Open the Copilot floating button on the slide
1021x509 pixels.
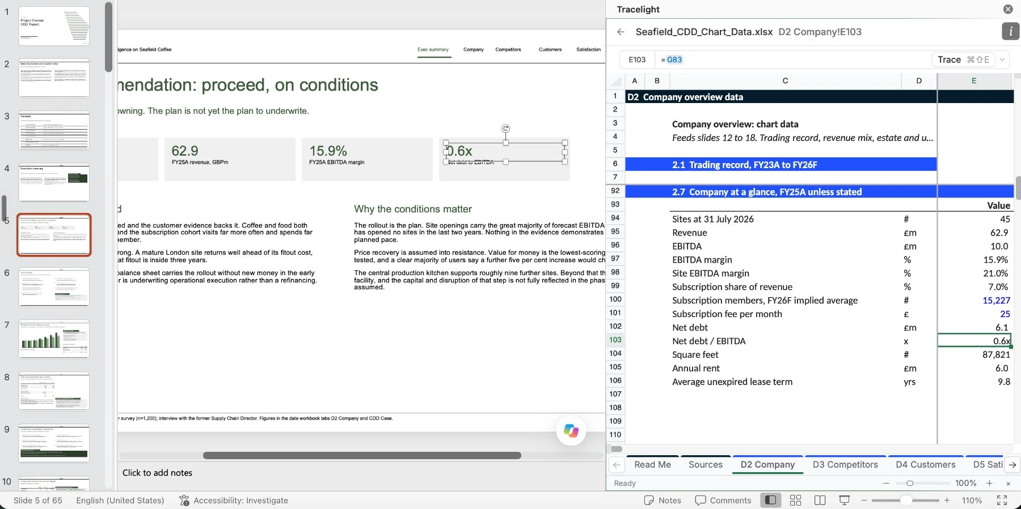571,431
